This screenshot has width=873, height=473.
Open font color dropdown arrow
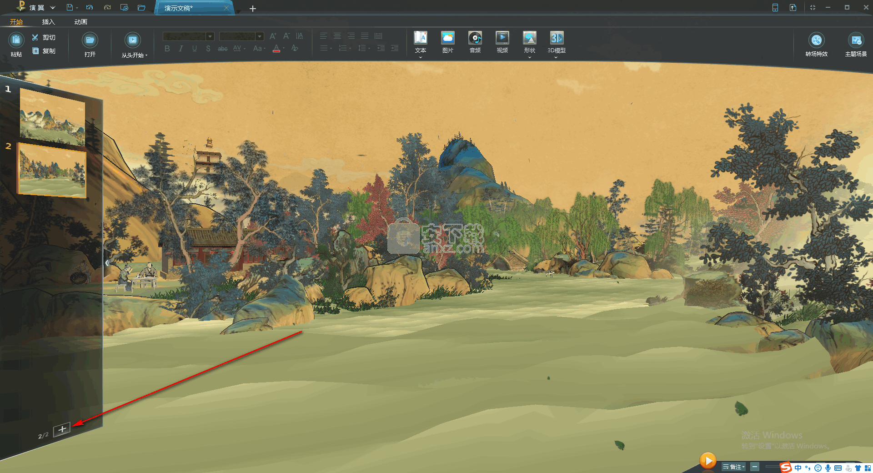pyautogui.click(x=284, y=48)
